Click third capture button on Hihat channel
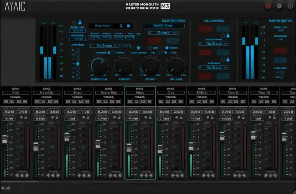The width and height of the screenshot is (296, 194). [151, 175]
